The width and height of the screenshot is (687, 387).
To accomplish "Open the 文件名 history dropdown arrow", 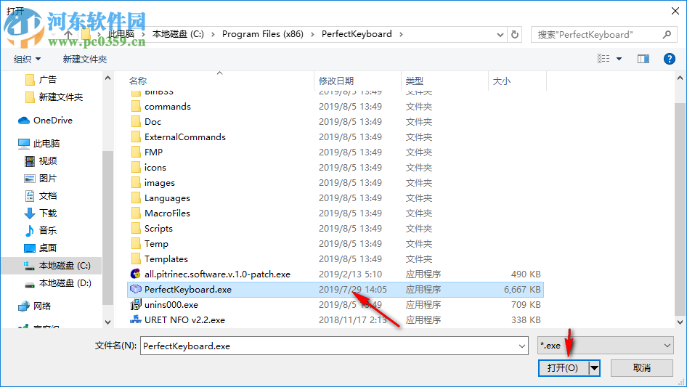I will click(522, 346).
